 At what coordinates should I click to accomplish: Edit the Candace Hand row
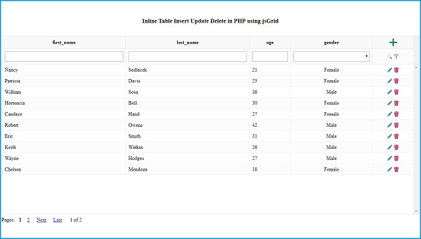pyautogui.click(x=389, y=114)
